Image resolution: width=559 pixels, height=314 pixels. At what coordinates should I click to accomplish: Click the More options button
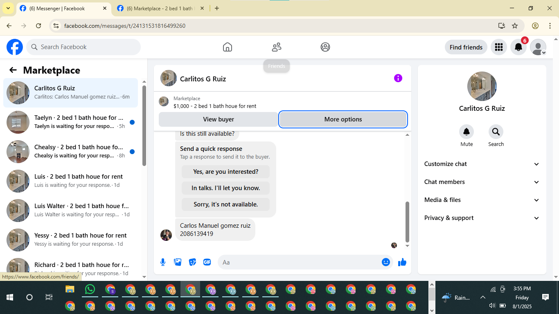coord(343,119)
